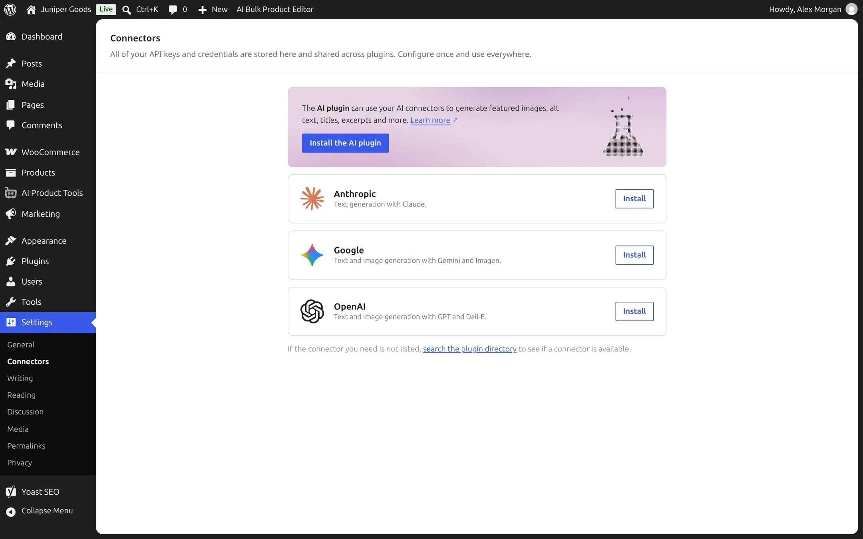863x539 pixels.
Task: Click the New label in admin bar
Action: tap(220, 9)
